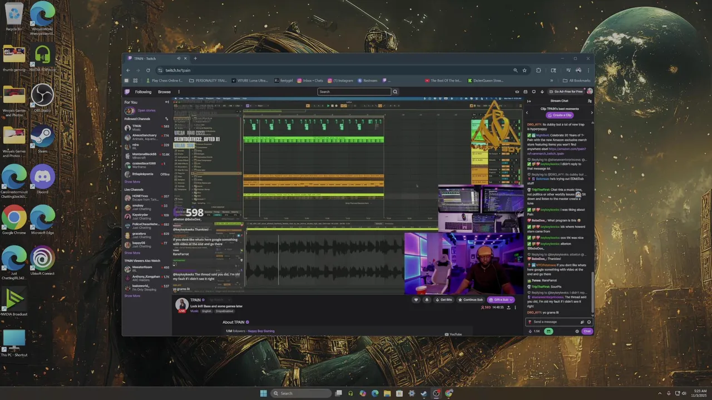This screenshot has height=400, width=712.
Task: Collapse the Stream Chat panel arrow
Action: [x=529, y=101]
